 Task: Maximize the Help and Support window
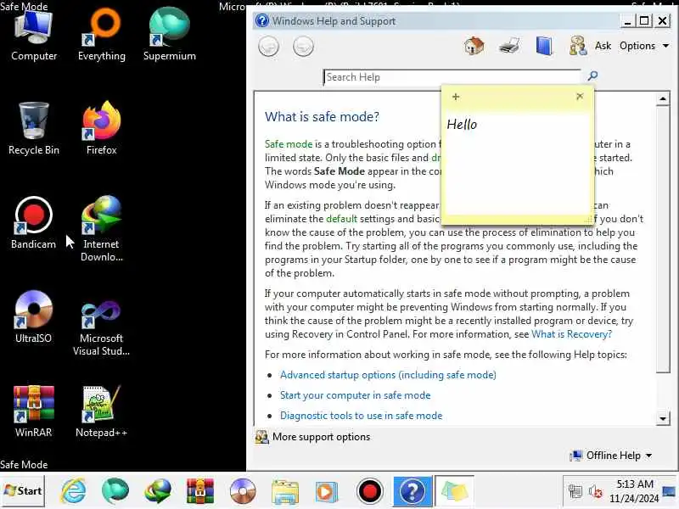tap(644, 20)
